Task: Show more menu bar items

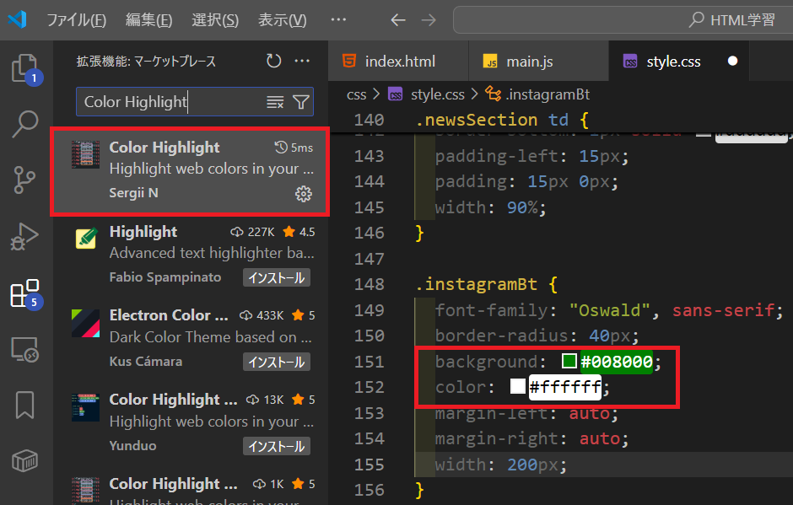Action: pyautogui.click(x=338, y=19)
